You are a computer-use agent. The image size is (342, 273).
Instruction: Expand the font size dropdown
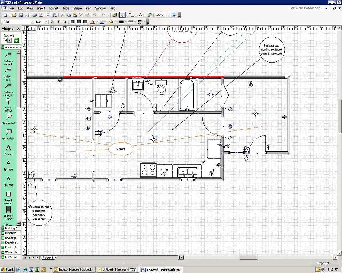(46, 22)
